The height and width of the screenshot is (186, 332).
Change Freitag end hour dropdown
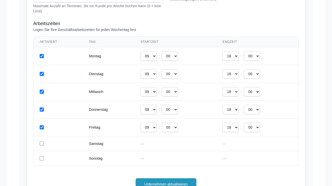[230, 127]
